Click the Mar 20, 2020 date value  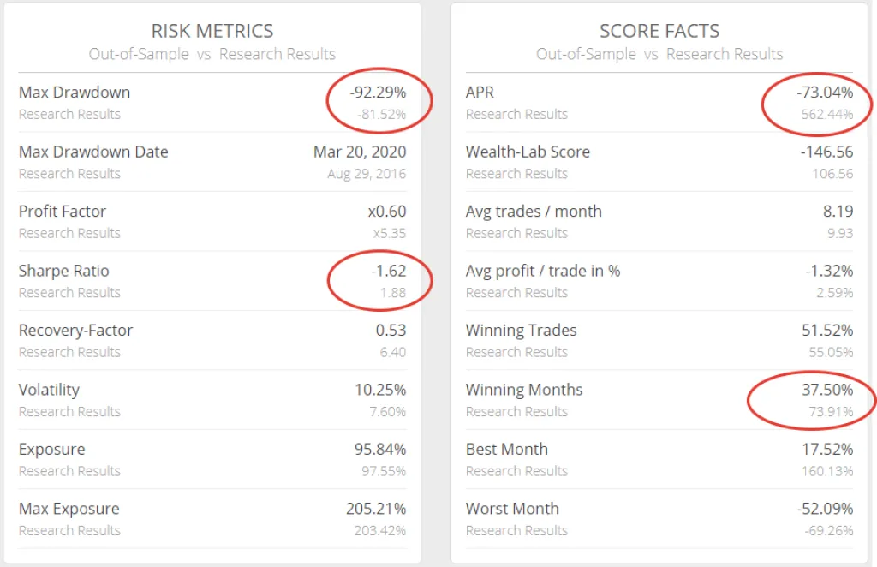tap(360, 152)
